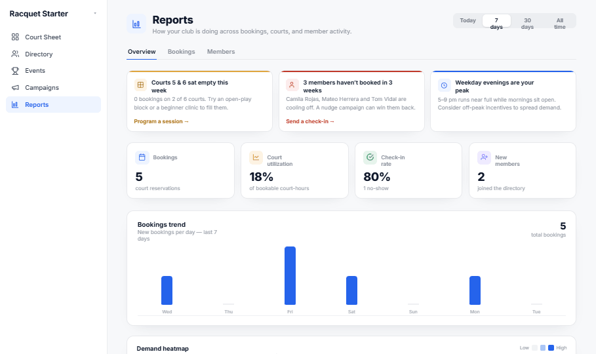Screen dimensions: 596x354
Task: Click the Send a check-in link
Action: point(309,121)
